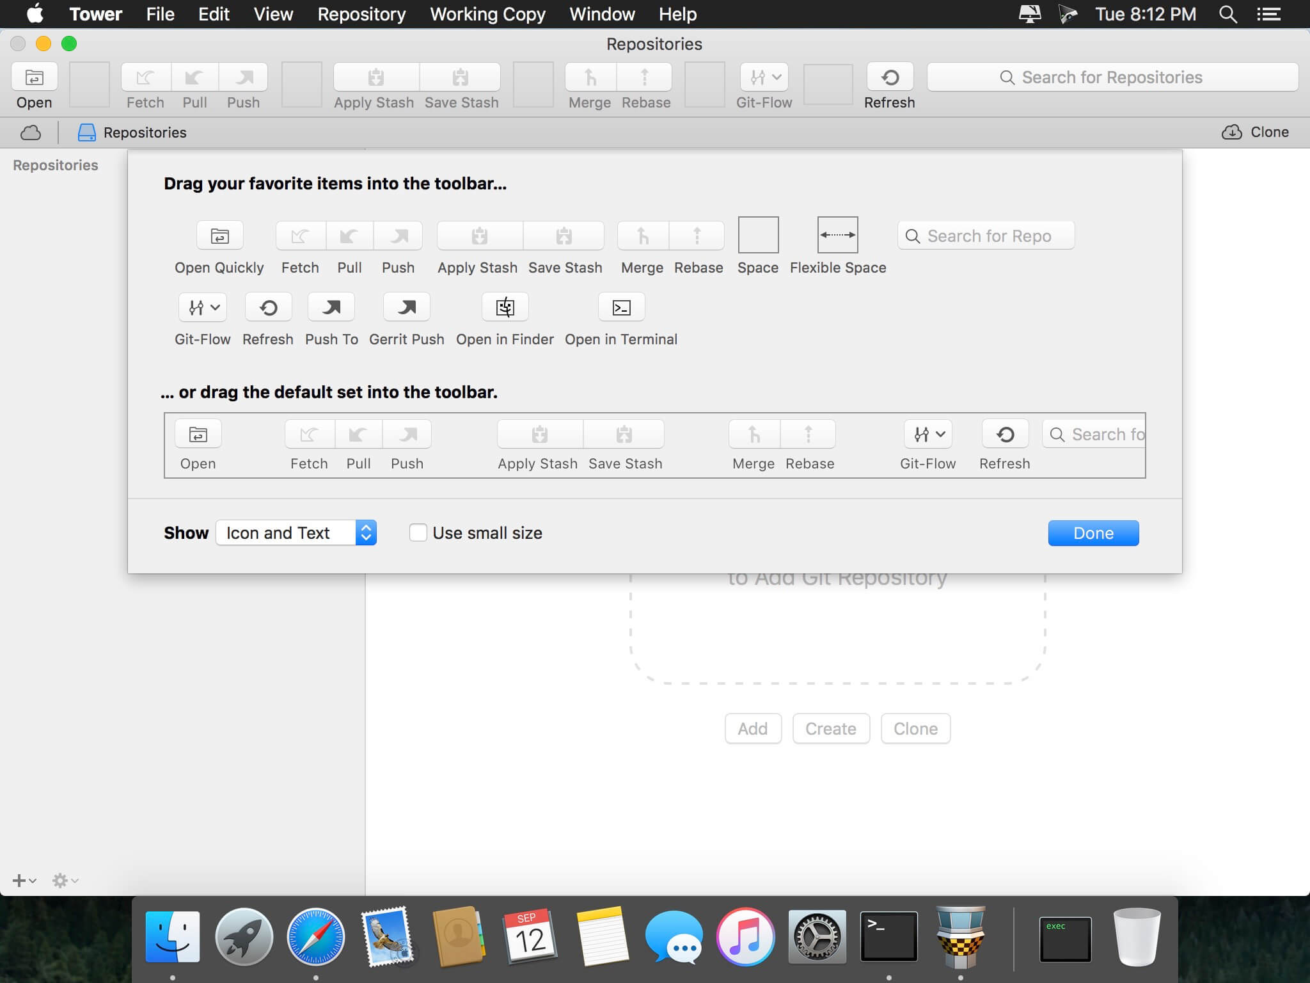Image resolution: width=1310 pixels, height=983 pixels.
Task: Click the Refresh item in the favorite items palette
Action: 269,307
